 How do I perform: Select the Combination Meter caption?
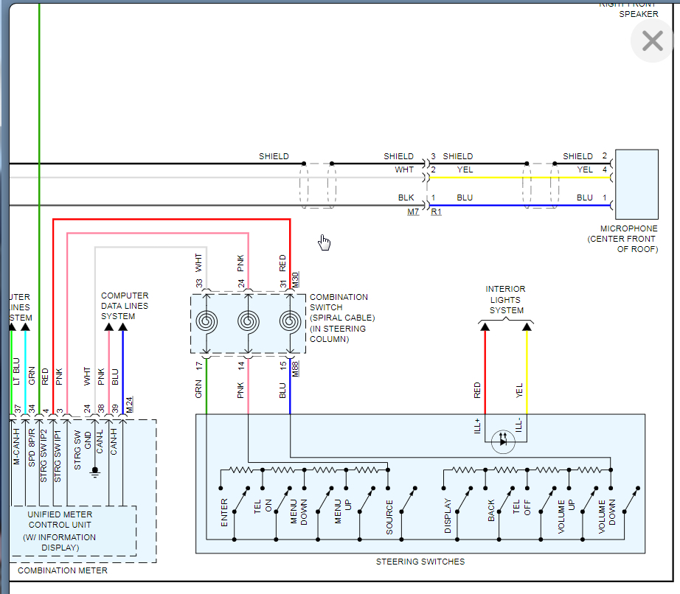coord(62,570)
